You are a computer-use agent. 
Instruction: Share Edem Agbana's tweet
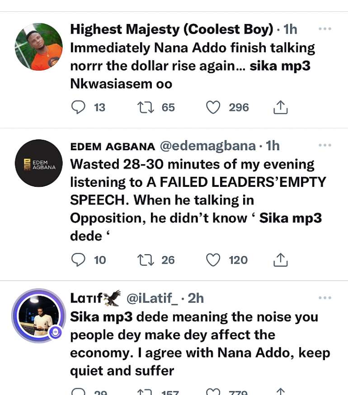281,260
